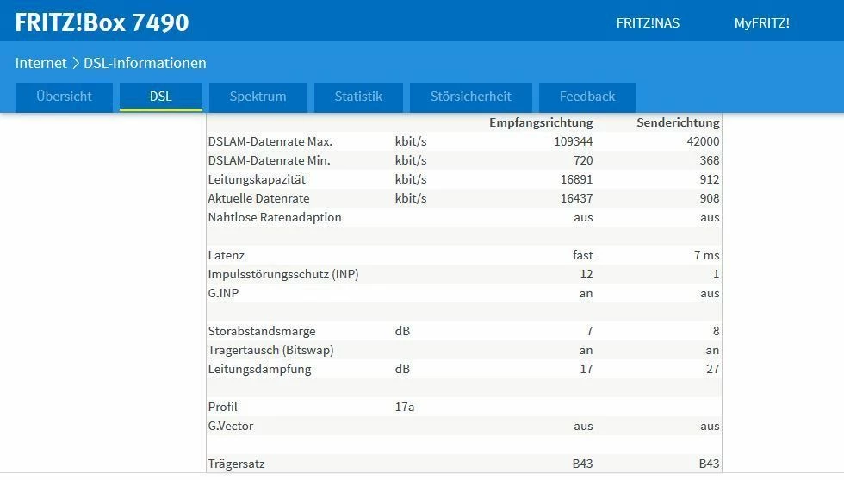Click the value 720
Viewport: 844px width, 480px height.
583,160
